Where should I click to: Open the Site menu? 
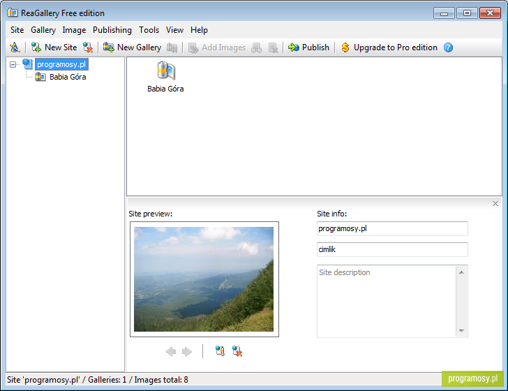click(17, 30)
